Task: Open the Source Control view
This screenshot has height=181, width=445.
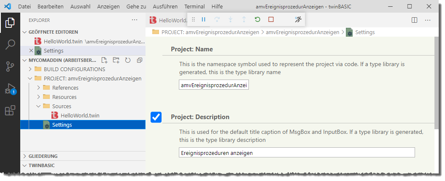Action: (10, 67)
